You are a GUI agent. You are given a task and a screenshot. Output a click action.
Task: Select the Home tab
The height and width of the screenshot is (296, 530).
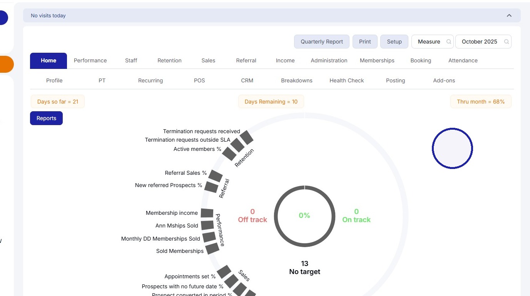[48, 60]
